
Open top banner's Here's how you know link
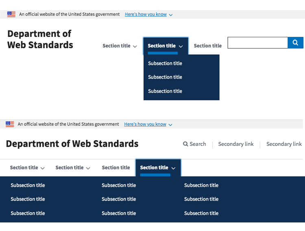point(146,14)
